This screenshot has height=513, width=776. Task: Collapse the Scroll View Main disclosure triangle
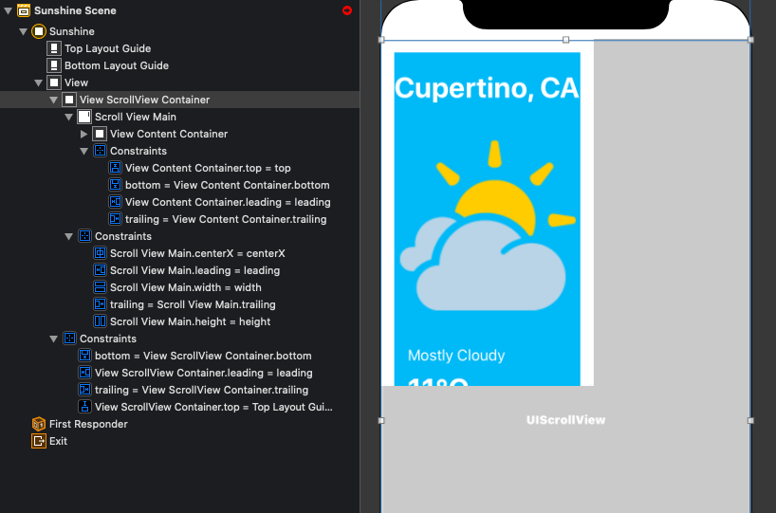(x=68, y=117)
